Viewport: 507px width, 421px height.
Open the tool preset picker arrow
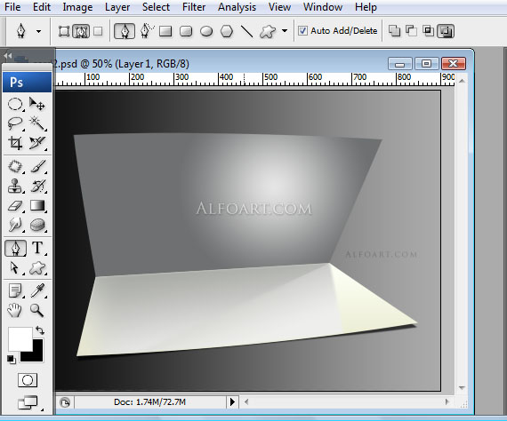39,31
